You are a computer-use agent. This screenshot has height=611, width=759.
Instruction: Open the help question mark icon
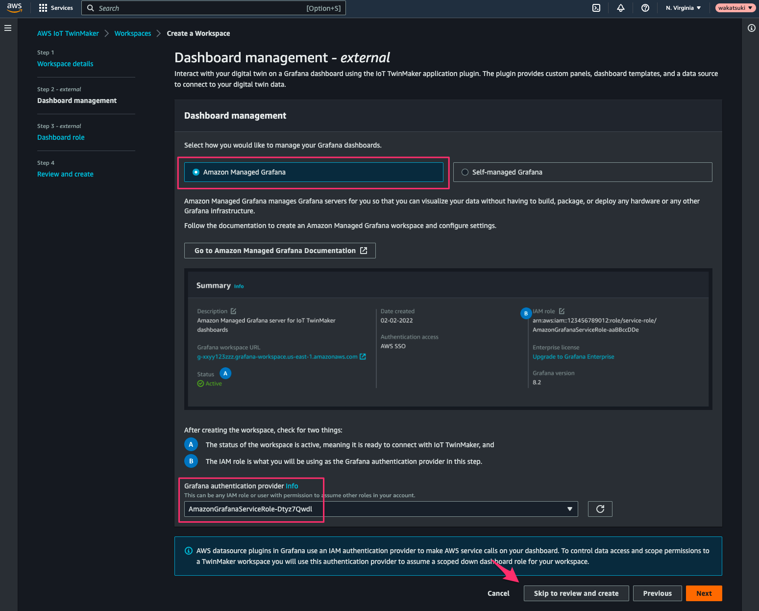pyautogui.click(x=645, y=8)
